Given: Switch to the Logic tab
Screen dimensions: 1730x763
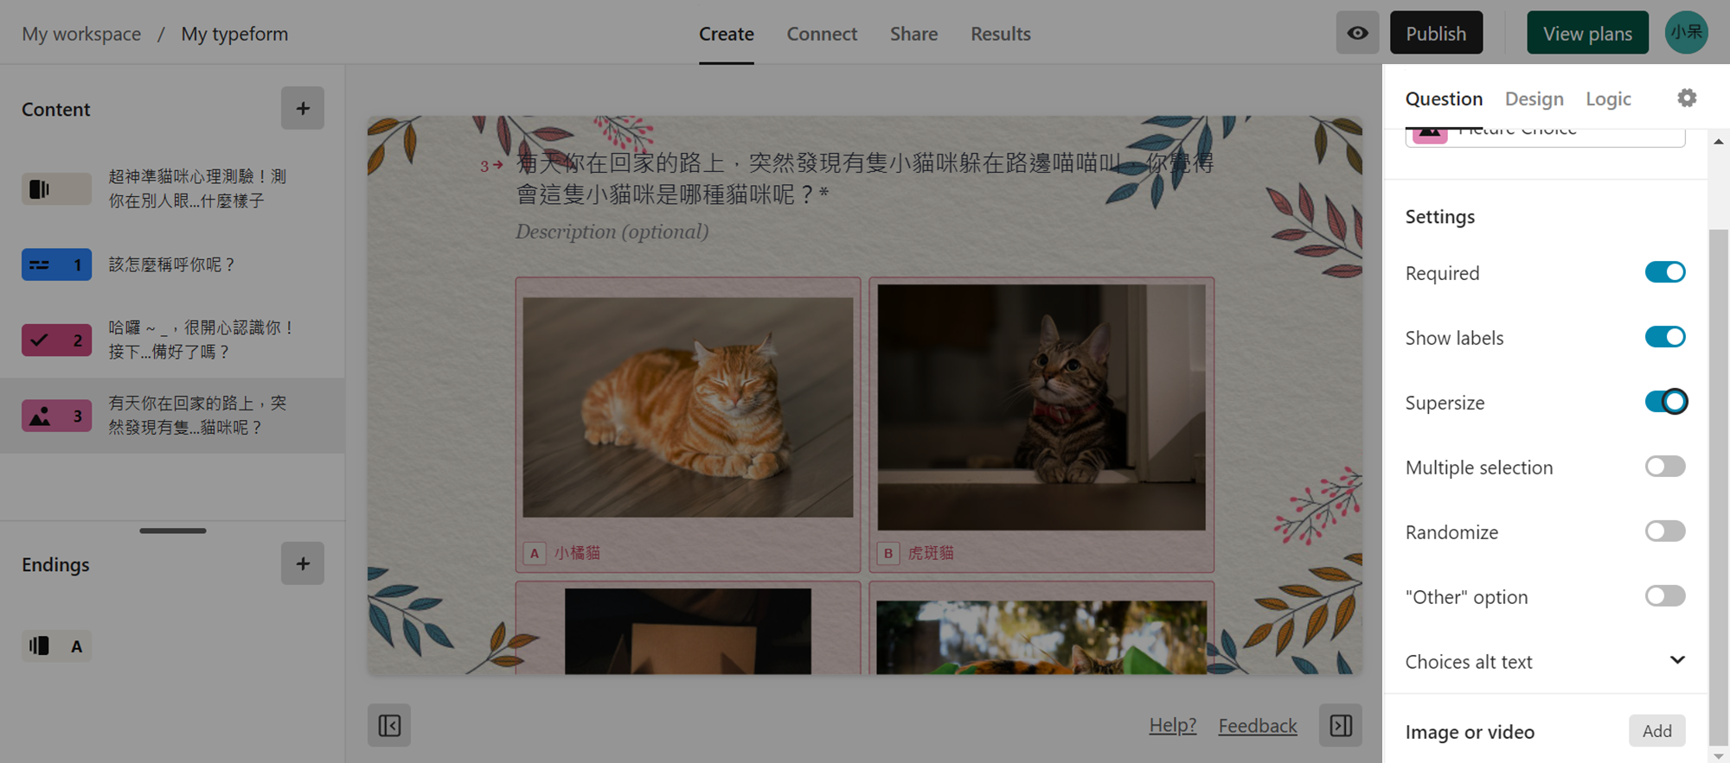Looking at the screenshot, I should [x=1608, y=99].
